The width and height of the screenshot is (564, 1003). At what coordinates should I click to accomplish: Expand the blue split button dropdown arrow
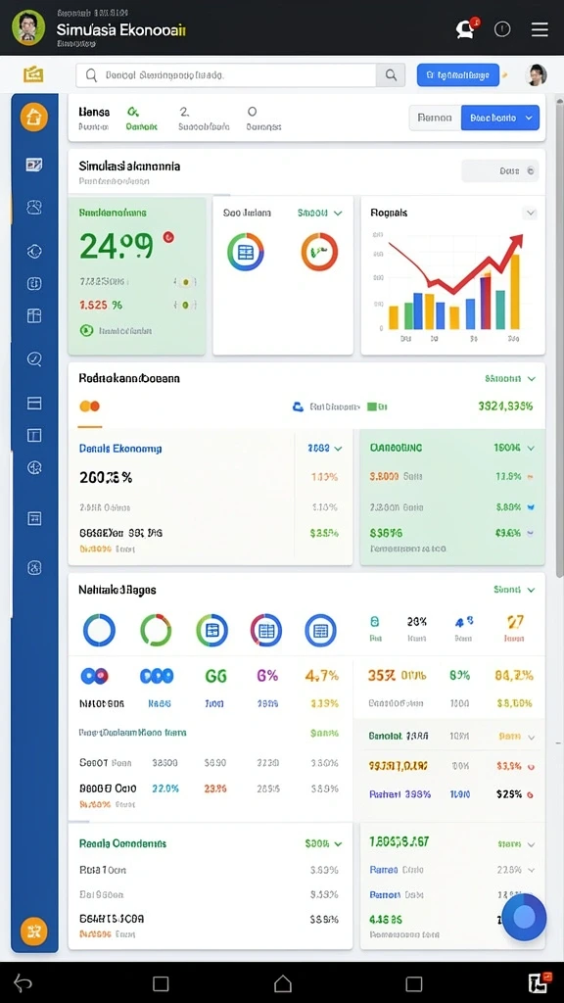tap(530, 118)
